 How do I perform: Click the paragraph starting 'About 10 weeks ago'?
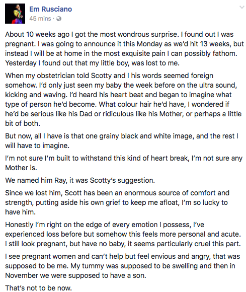(x=124, y=49)
